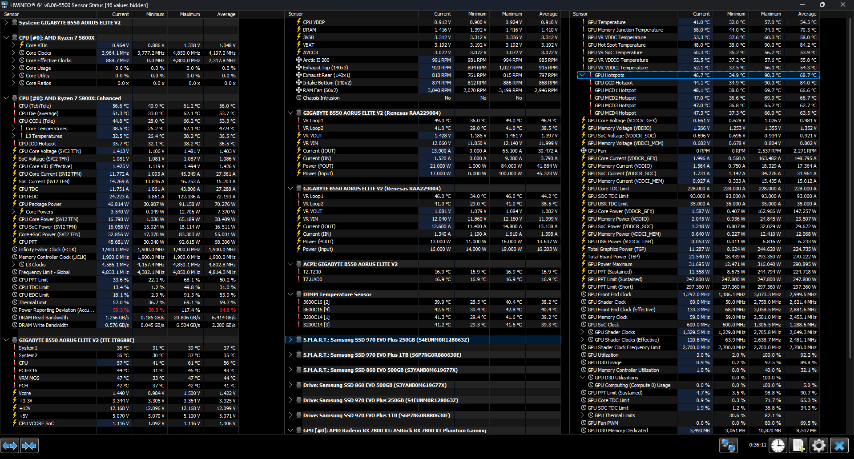Expand the Core Clocks subgroup

coord(13,53)
